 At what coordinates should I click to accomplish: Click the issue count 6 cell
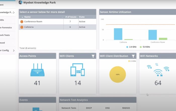coord(70,27)
